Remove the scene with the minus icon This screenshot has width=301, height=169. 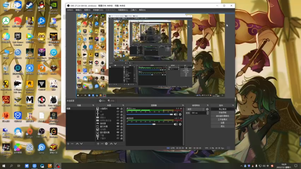click(72, 143)
